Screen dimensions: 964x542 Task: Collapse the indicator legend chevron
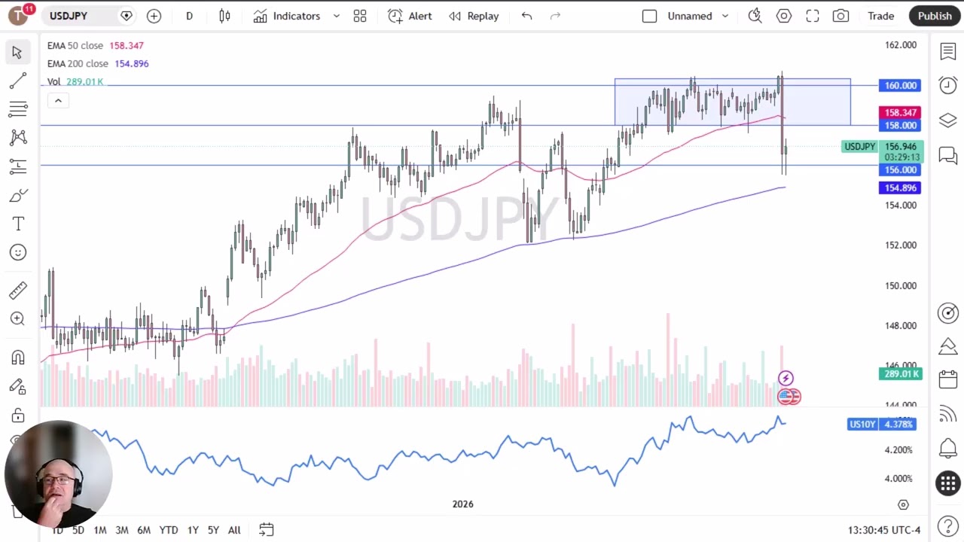(x=58, y=101)
